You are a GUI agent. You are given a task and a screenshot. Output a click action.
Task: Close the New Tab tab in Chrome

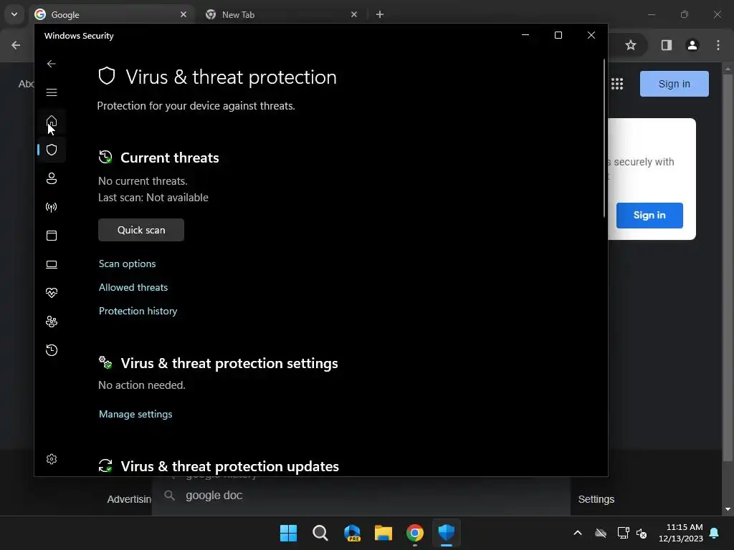[354, 14]
